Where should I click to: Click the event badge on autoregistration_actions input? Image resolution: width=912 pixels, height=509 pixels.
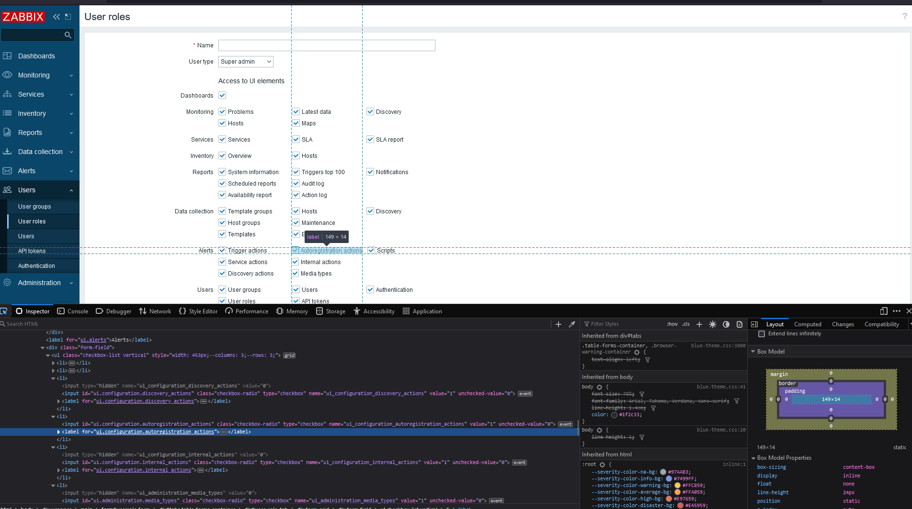click(x=565, y=424)
